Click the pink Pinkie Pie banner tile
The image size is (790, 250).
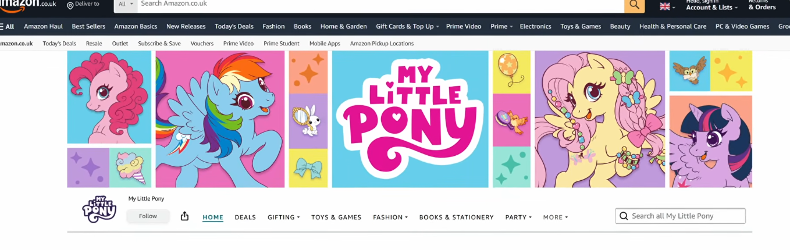tap(109, 97)
